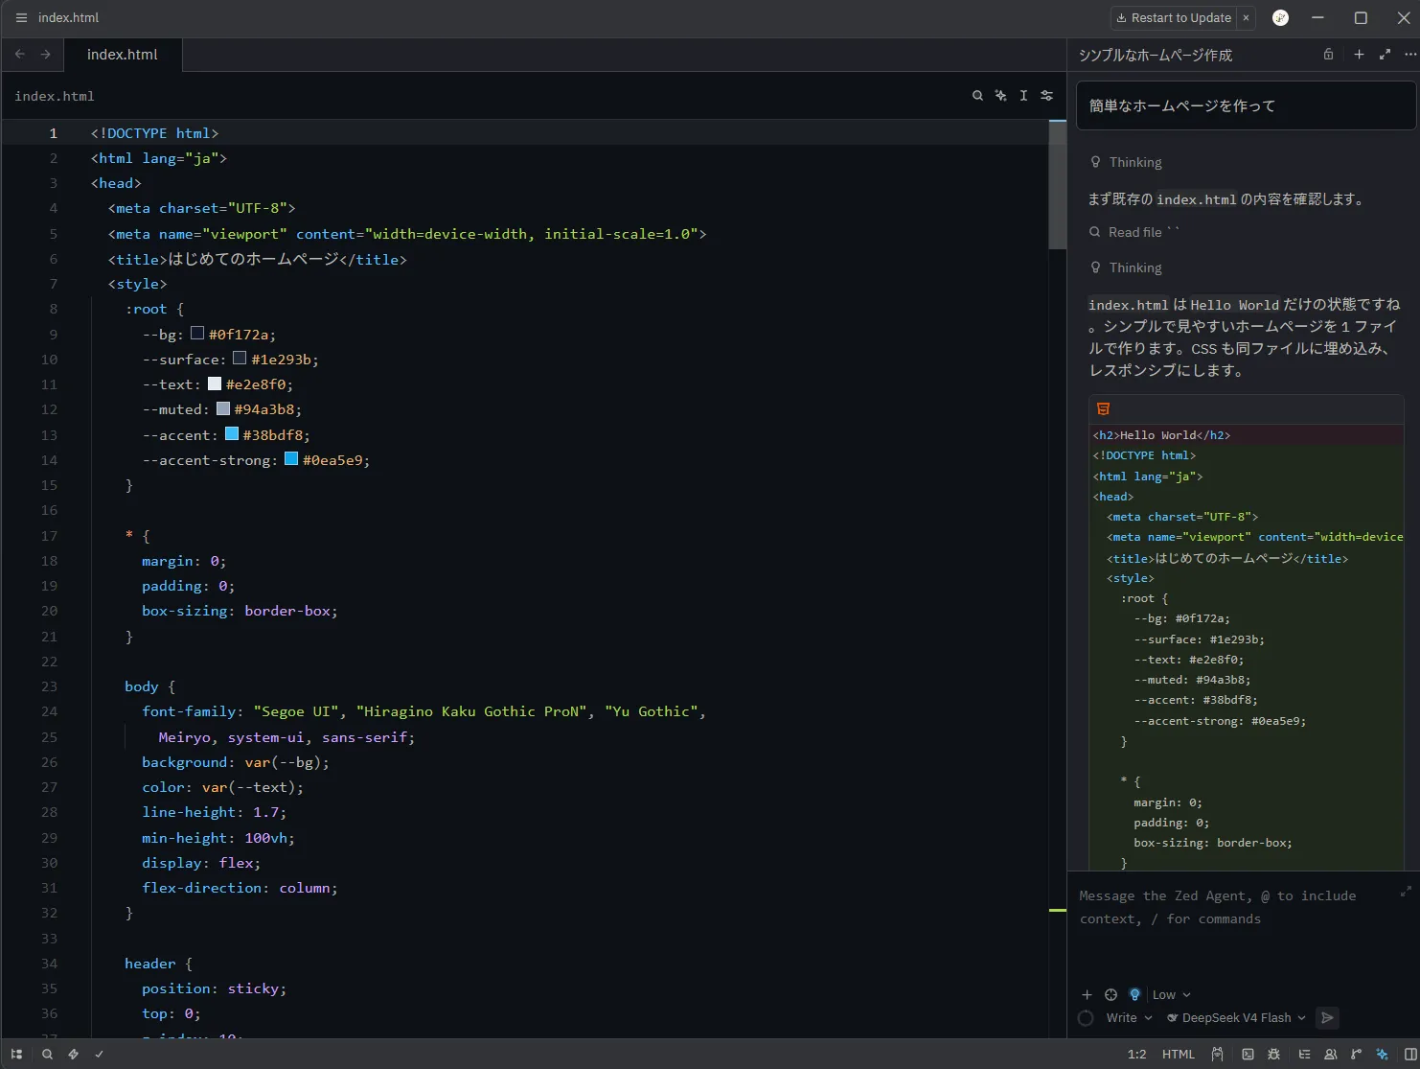Click the header selector on line 34

(149, 964)
